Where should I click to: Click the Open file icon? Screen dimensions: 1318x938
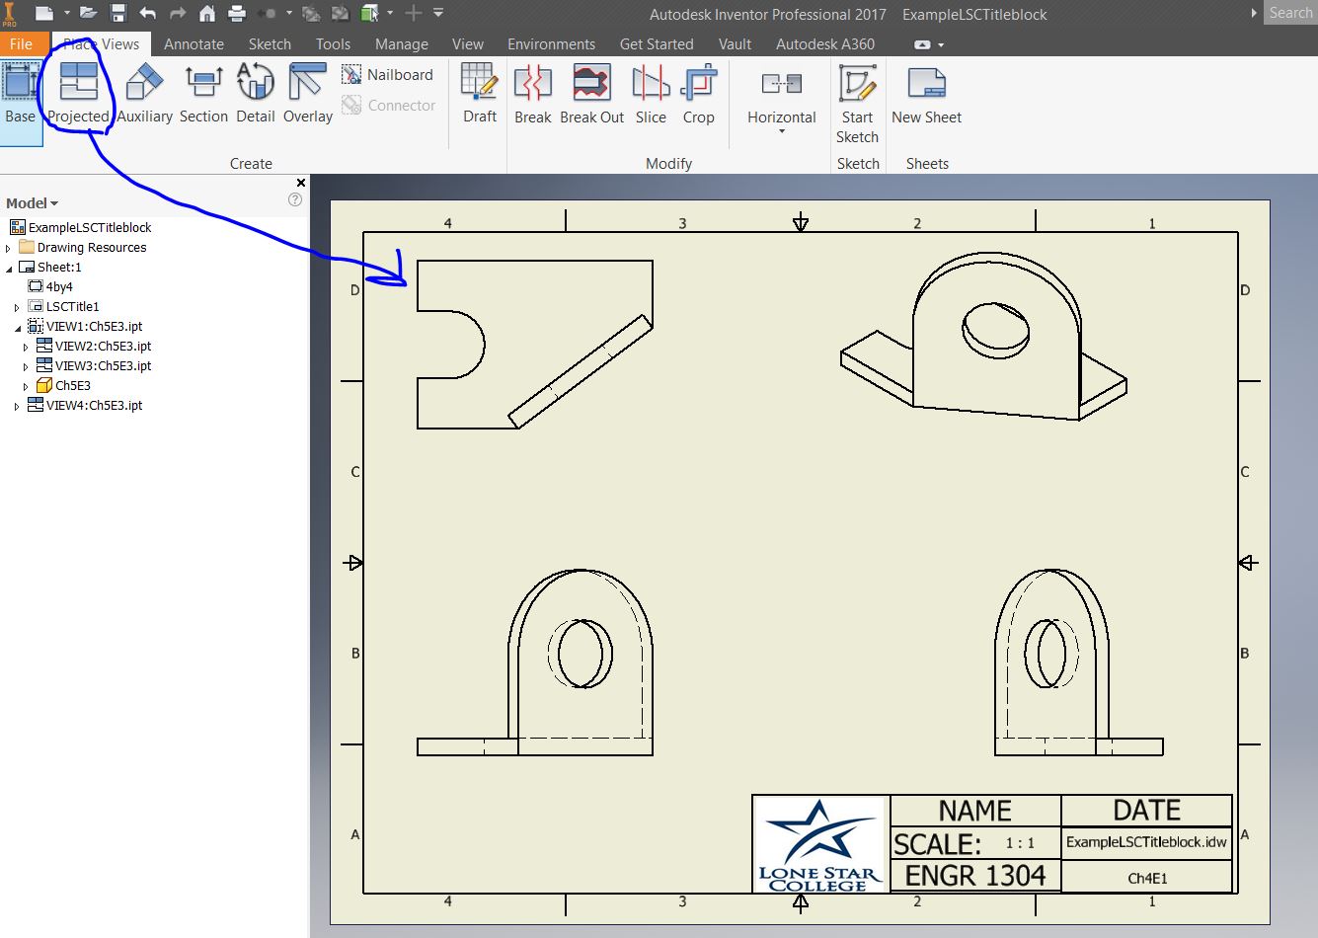tap(88, 14)
